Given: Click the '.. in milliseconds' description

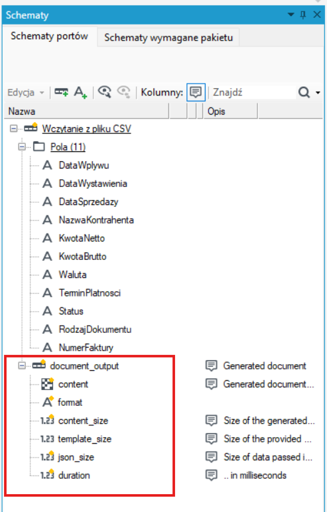Looking at the screenshot, I should pos(255,476).
